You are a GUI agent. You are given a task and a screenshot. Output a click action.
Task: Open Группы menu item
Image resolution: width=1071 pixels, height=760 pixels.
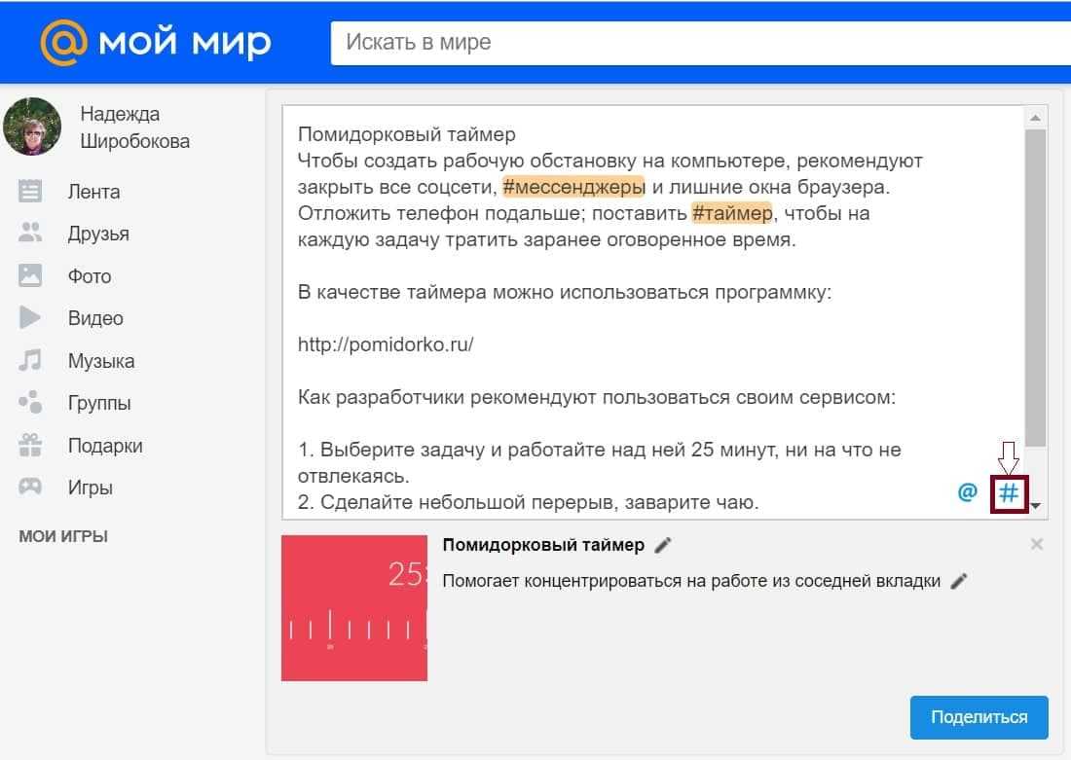(99, 403)
